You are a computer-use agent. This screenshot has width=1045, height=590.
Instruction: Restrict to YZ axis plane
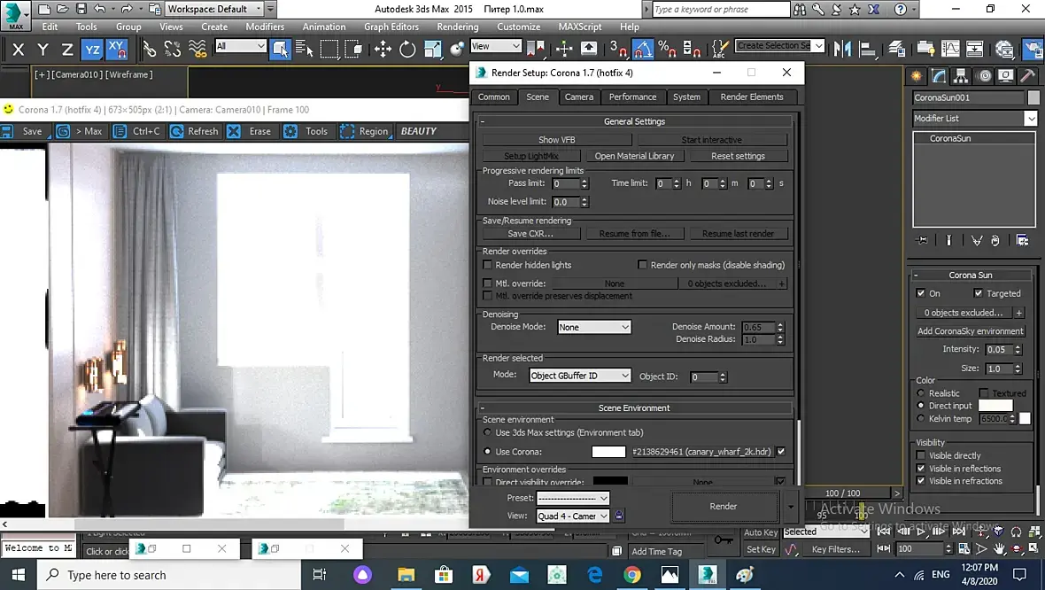click(x=92, y=49)
